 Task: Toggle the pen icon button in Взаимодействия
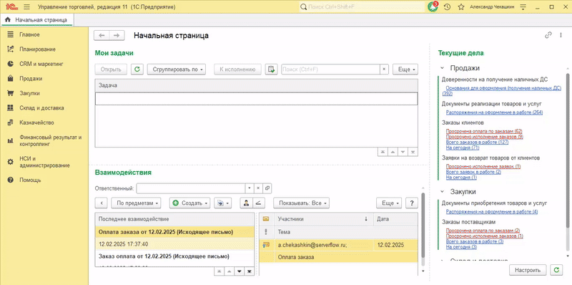pyautogui.click(x=258, y=203)
